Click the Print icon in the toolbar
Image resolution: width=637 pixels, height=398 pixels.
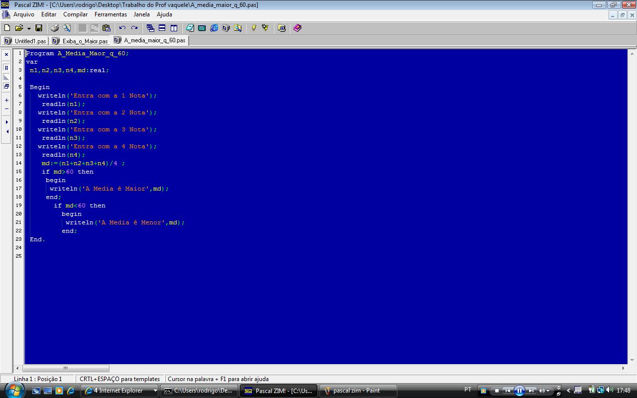click(55, 28)
